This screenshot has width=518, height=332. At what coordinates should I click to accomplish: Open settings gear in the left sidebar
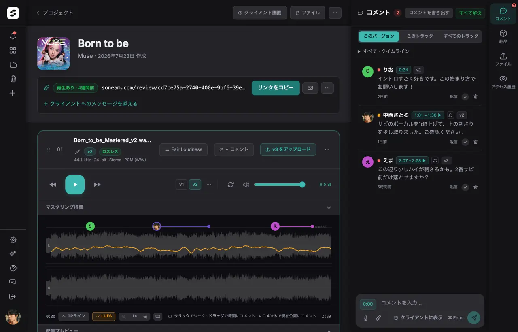click(13, 240)
